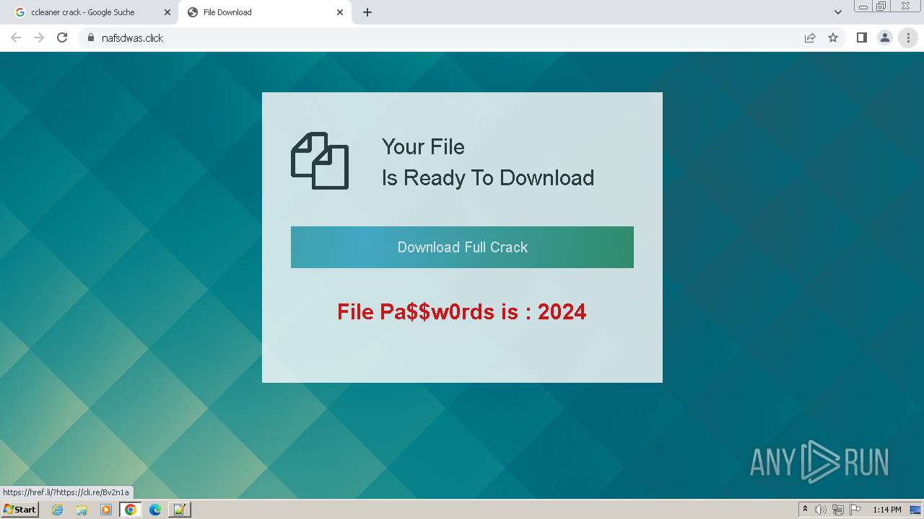The height and width of the screenshot is (519, 924).
Task: Open the volume control in tray
Action: [821, 510]
